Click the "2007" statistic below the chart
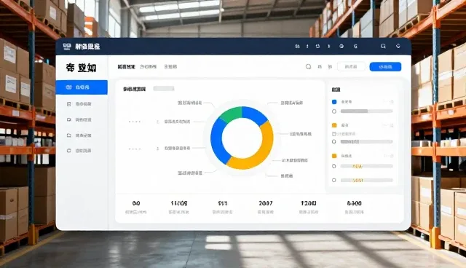 click(265, 203)
